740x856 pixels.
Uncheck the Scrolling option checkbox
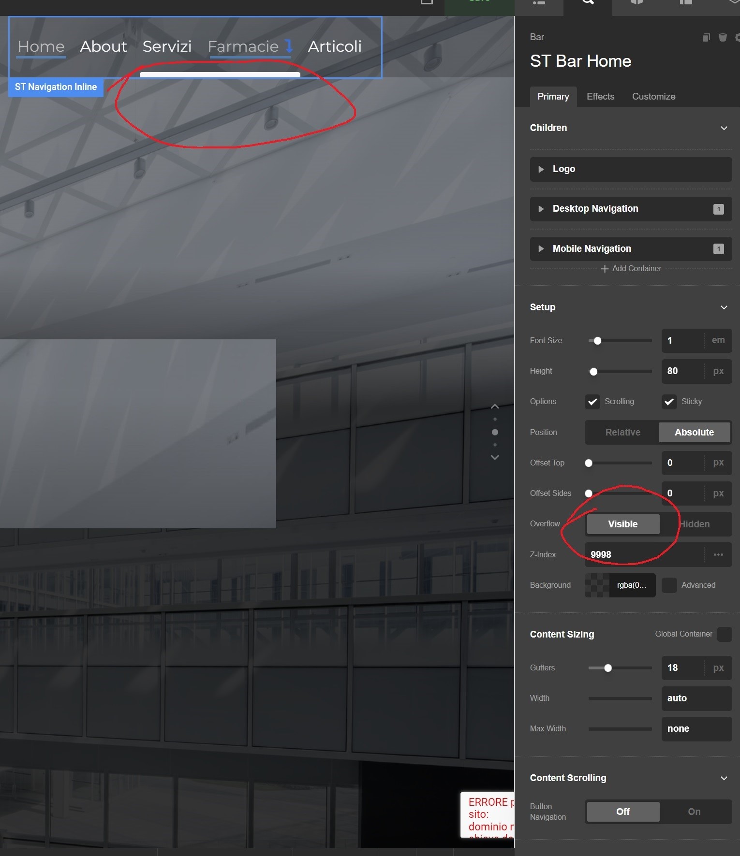click(592, 402)
